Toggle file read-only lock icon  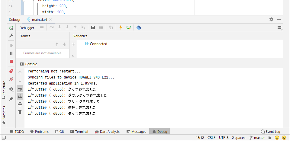269,138
